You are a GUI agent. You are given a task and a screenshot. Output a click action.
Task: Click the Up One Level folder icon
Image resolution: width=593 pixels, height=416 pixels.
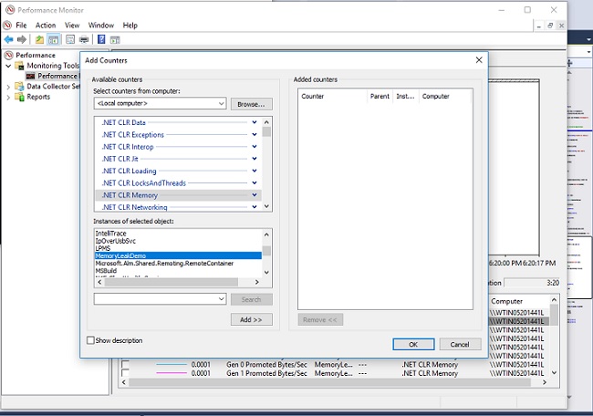tap(39, 39)
